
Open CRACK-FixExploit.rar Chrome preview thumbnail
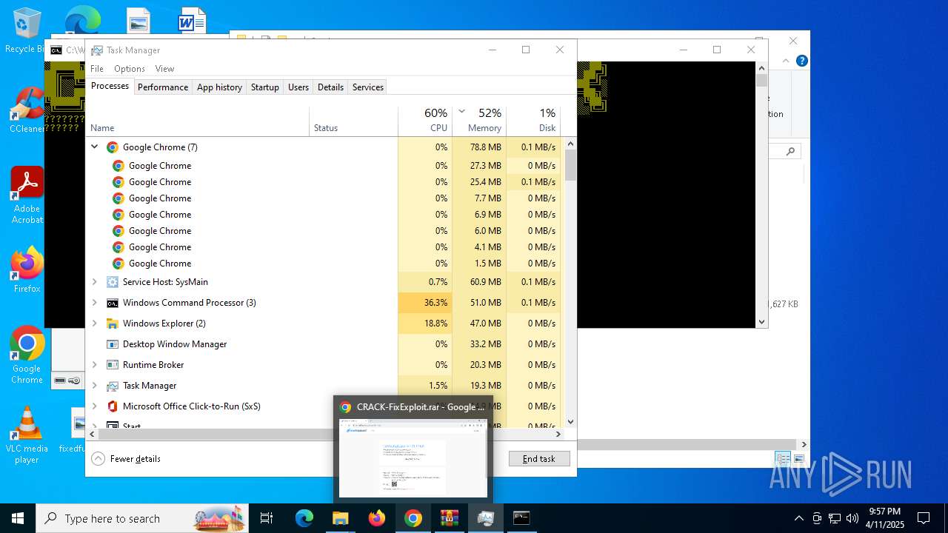pos(413,448)
